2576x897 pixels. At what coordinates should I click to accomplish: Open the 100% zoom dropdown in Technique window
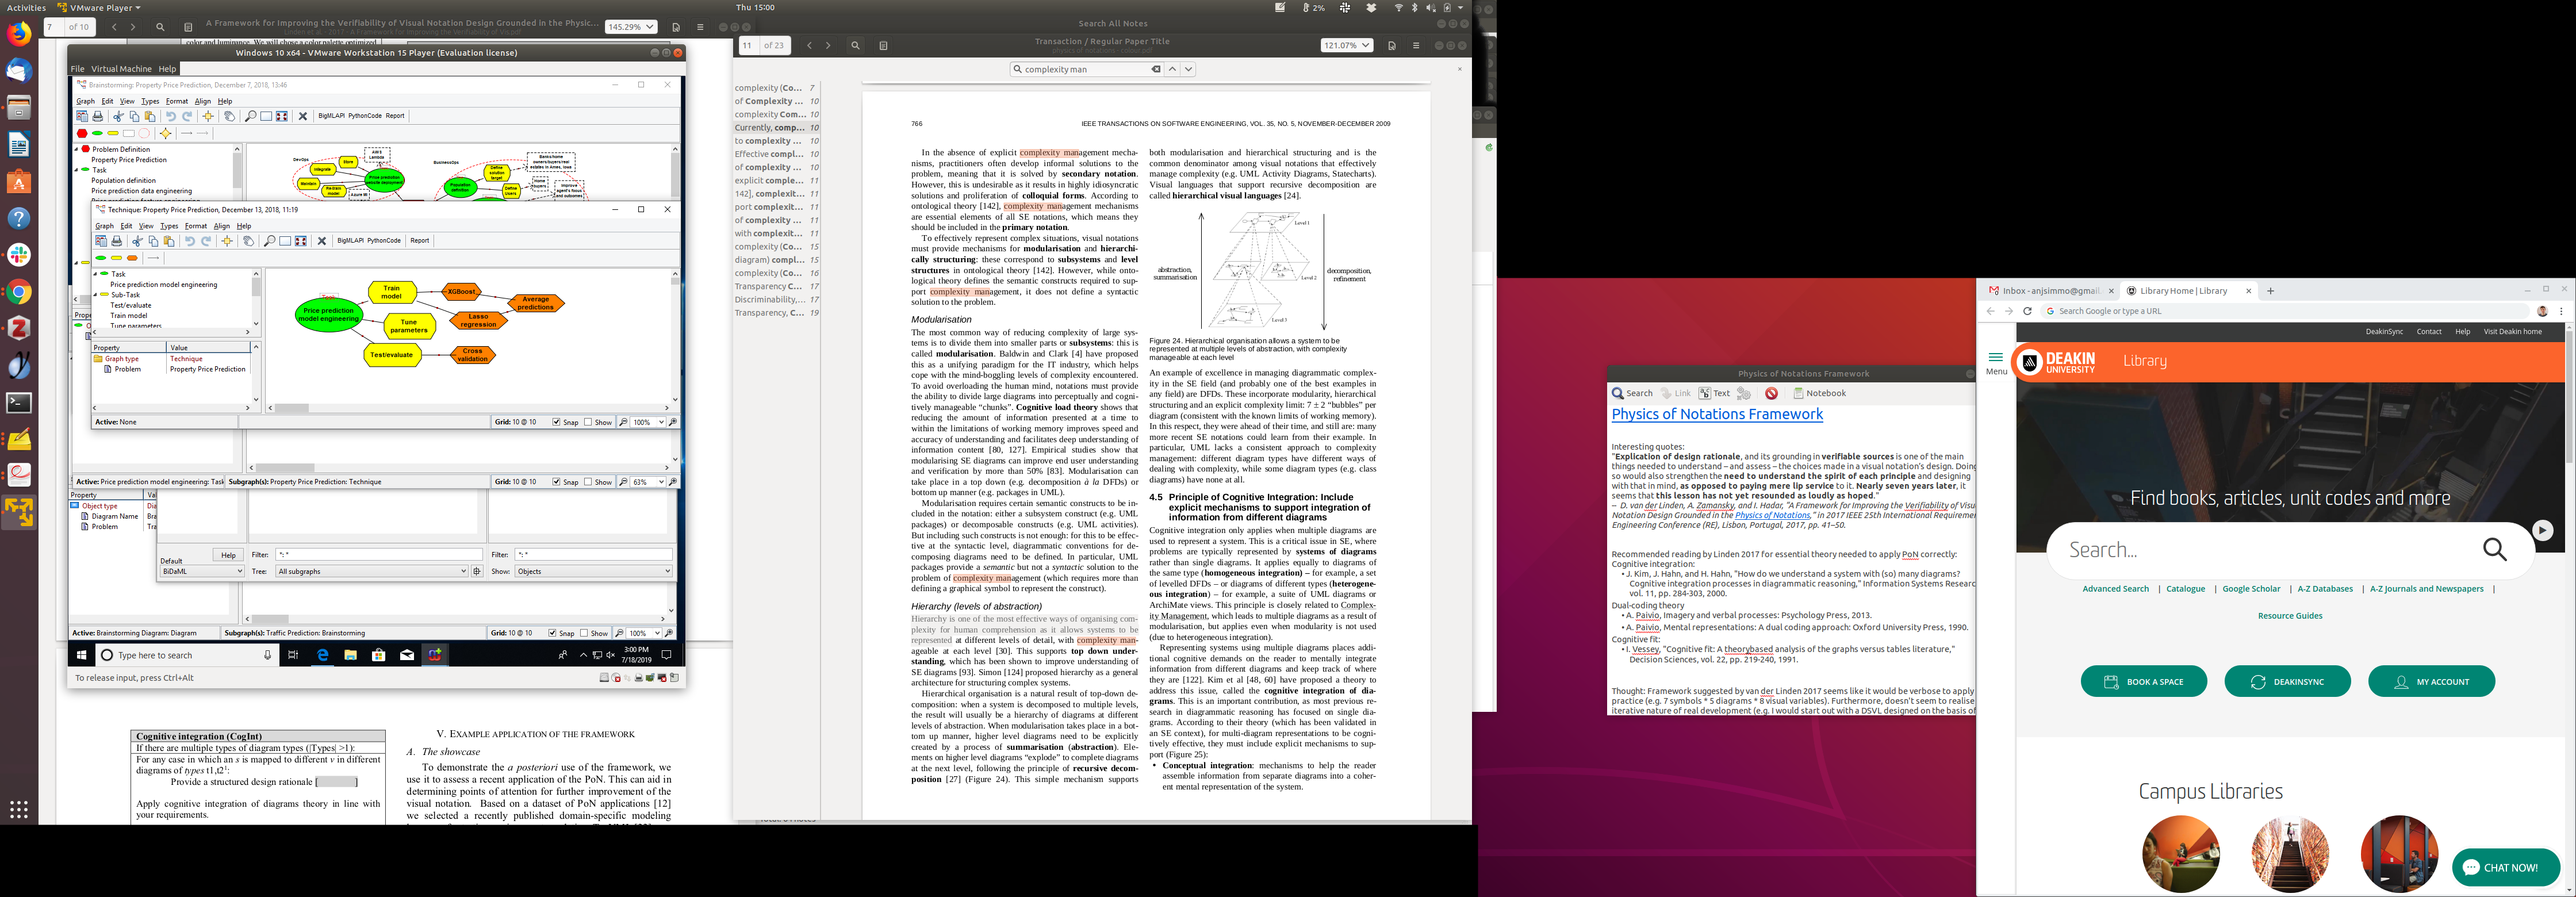pos(660,422)
